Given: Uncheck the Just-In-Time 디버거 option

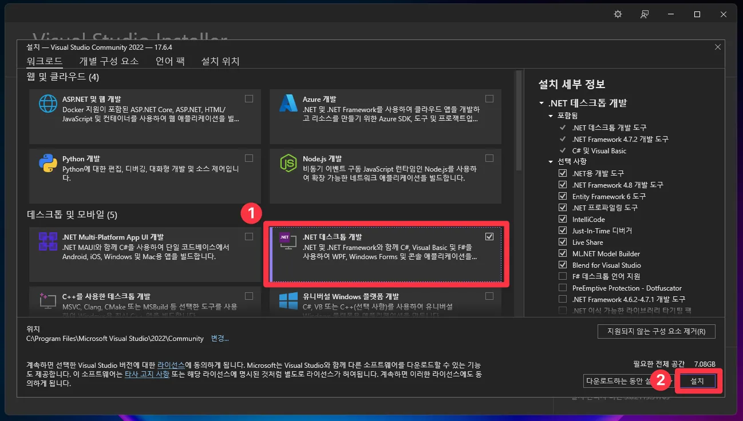Looking at the screenshot, I should (x=562, y=231).
